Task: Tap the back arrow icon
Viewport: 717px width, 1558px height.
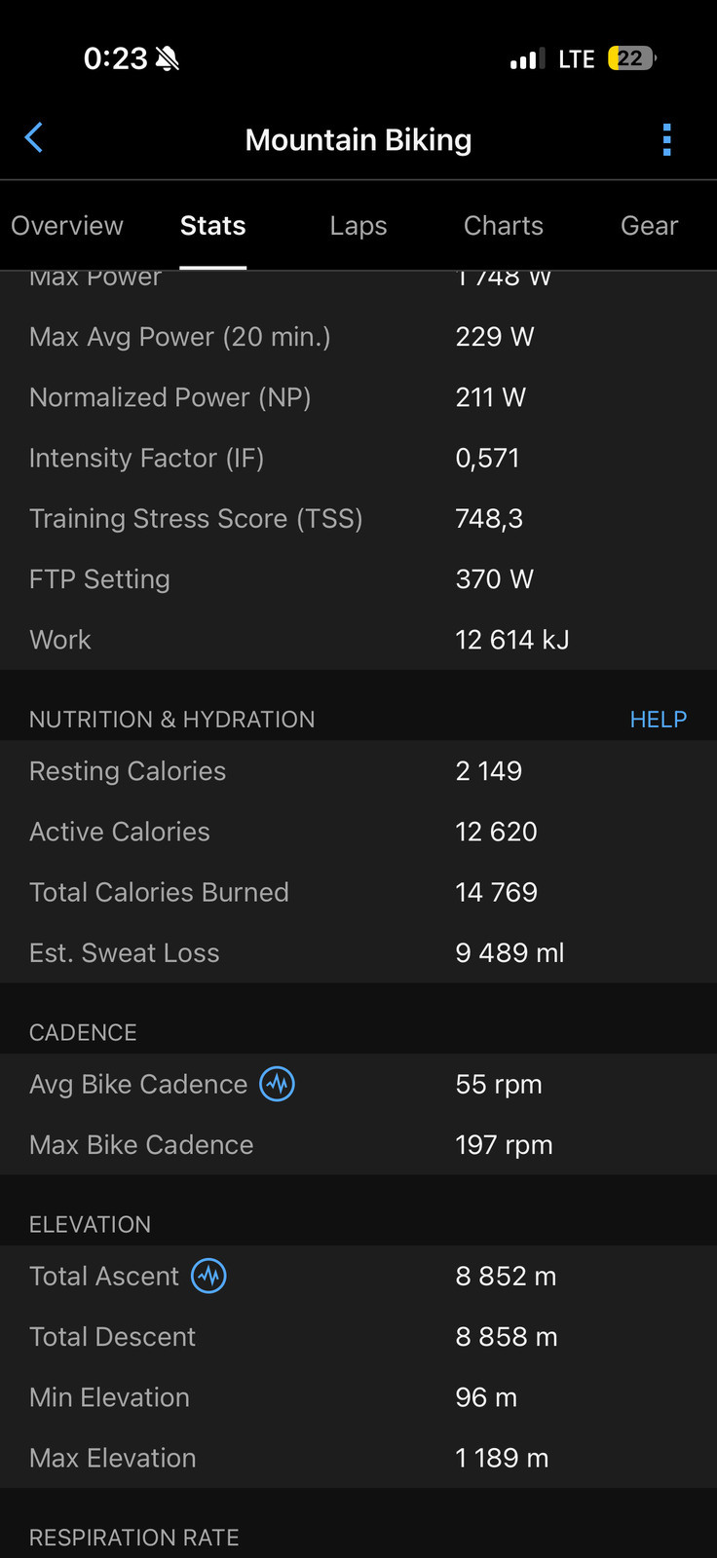Action: click(x=34, y=138)
